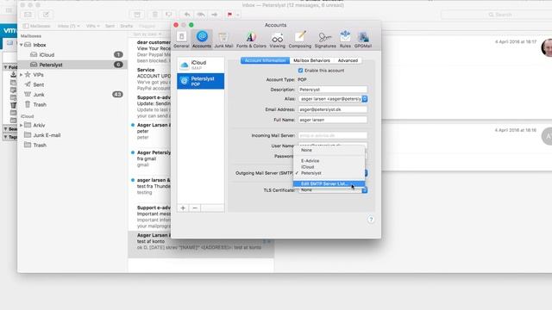Image resolution: width=552 pixels, height=310 pixels.
Task: Select iCloud inbox in sidebar
Action: point(72,55)
